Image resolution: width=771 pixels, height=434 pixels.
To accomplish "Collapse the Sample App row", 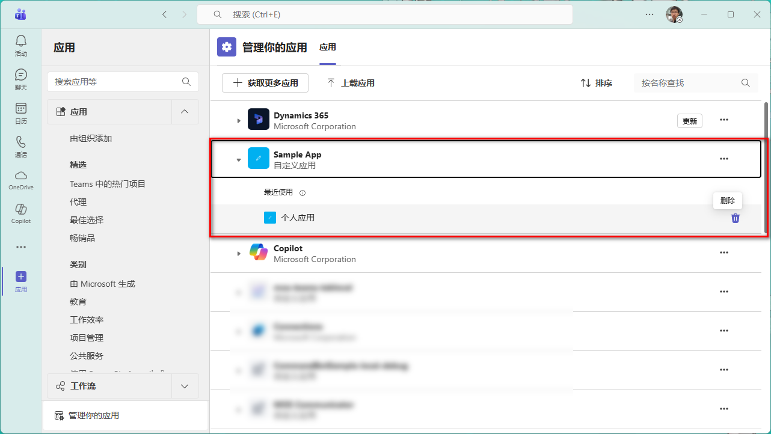I will (239, 160).
